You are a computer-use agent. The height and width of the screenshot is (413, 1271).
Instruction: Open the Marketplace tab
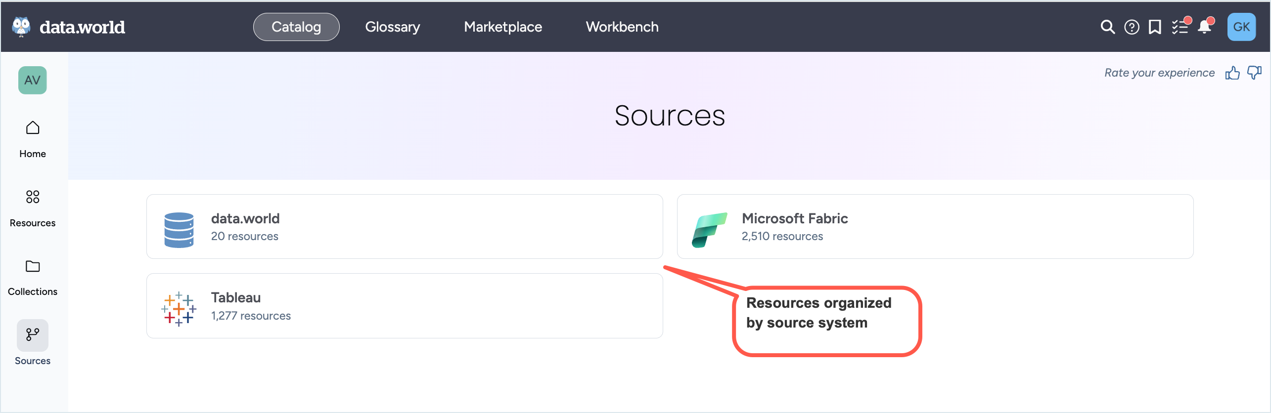(x=503, y=27)
